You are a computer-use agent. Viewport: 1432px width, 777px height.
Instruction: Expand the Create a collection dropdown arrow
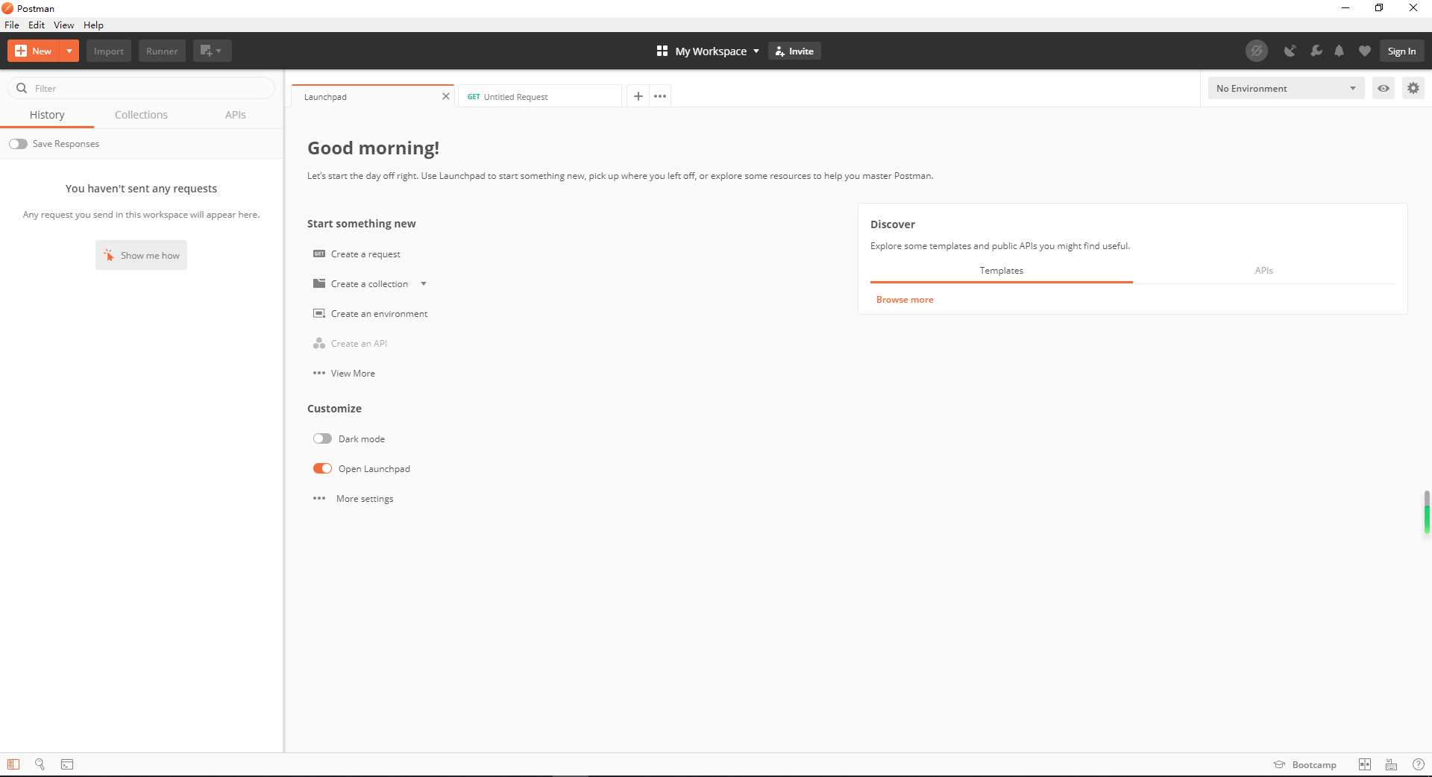tap(424, 283)
